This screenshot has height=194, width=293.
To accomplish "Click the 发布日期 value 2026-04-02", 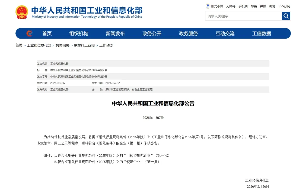I will pos(113,83).
